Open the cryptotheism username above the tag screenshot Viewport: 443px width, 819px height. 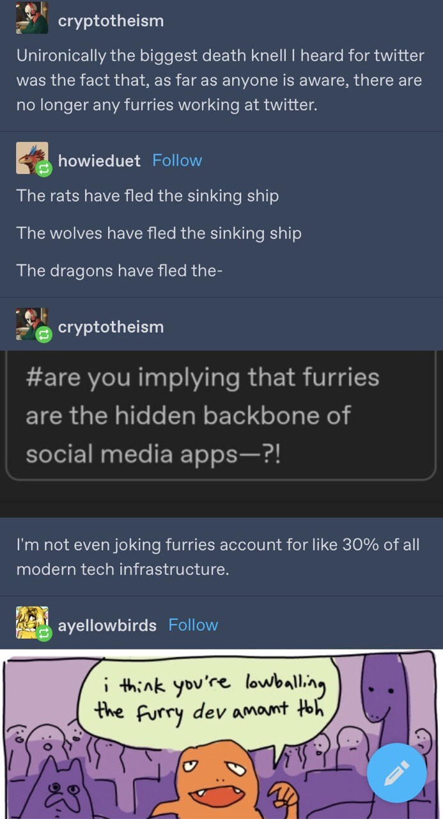click(111, 327)
